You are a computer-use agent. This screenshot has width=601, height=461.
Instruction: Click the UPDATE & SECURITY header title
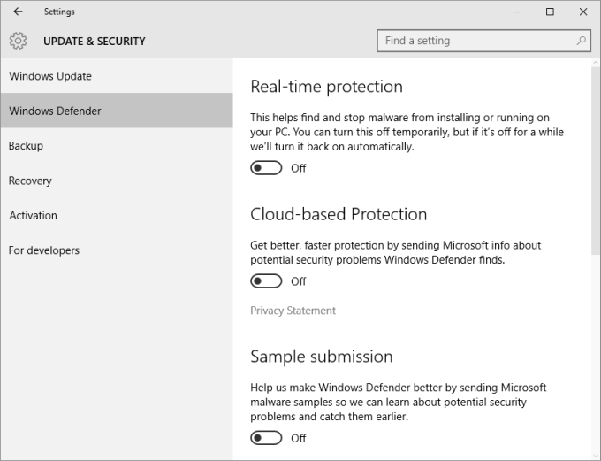click(x=95, y=41)
